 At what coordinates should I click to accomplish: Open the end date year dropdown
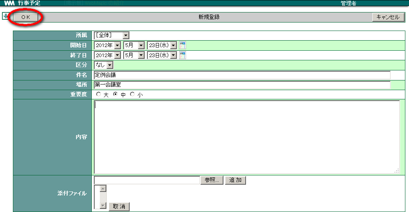pos(107,55)
